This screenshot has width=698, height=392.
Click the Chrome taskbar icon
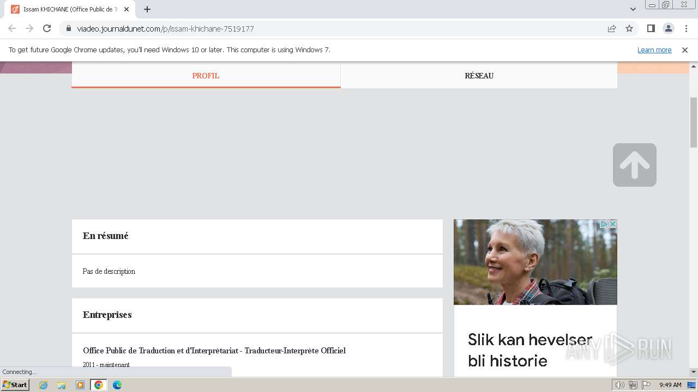[x=99, y=385]
